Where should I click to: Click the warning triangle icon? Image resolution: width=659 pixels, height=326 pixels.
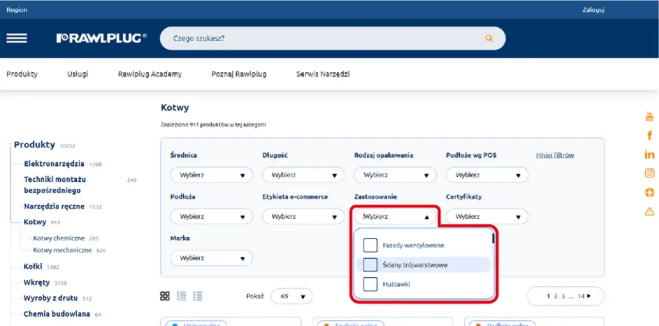(649, 212)
